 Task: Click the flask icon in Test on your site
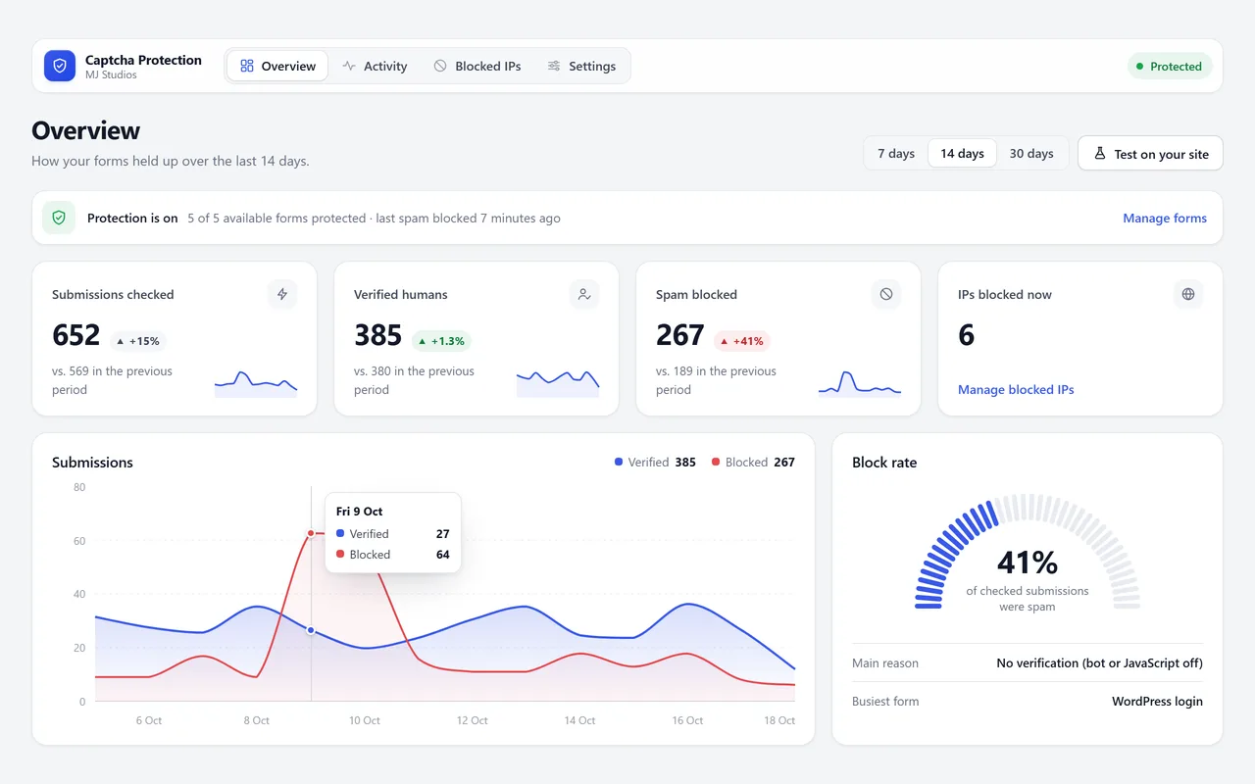(x=1100, y=153)
